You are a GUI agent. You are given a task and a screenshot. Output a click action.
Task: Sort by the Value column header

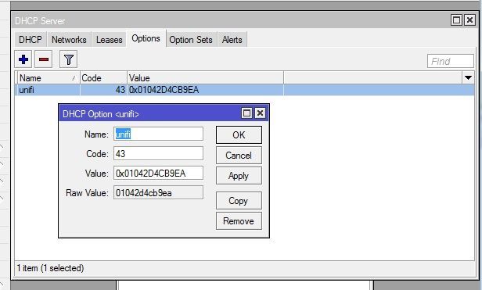[205, 77]
